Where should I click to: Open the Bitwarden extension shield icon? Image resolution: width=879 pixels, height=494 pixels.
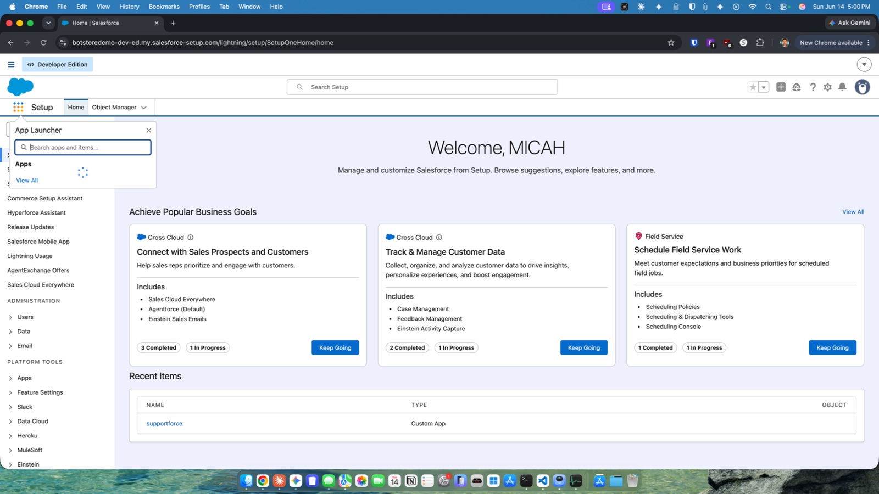694,43
